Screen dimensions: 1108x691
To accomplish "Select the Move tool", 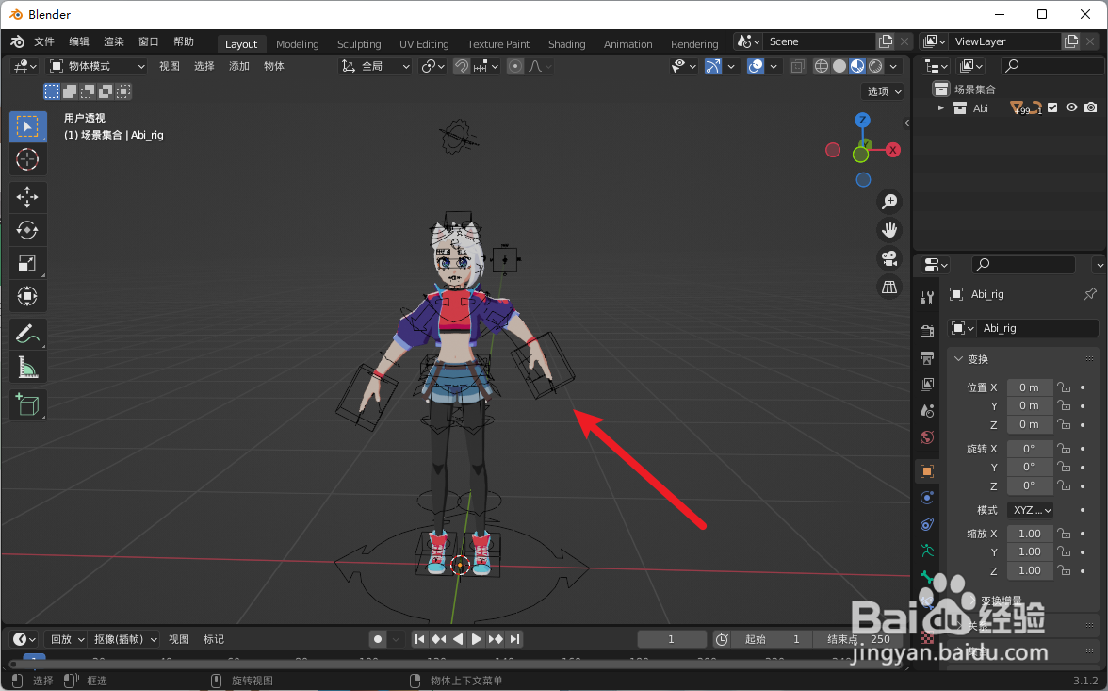I will [x=27, y=197].
